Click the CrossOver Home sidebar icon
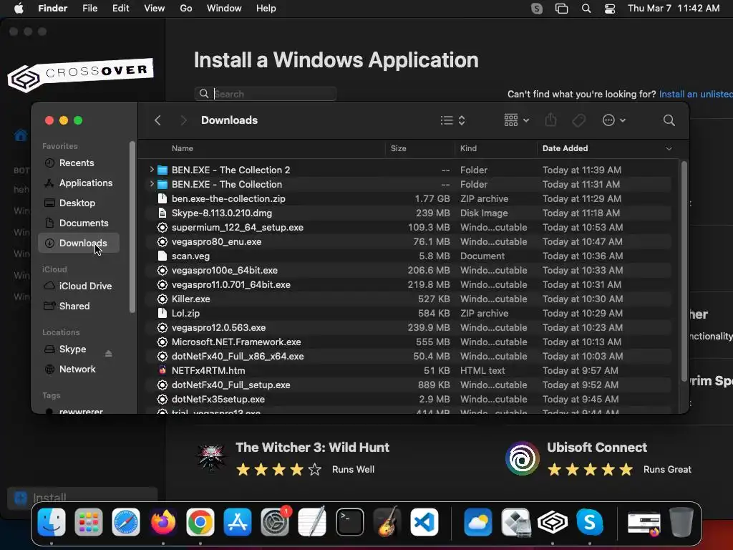733x550 pixels. click(x=21, y=135)
